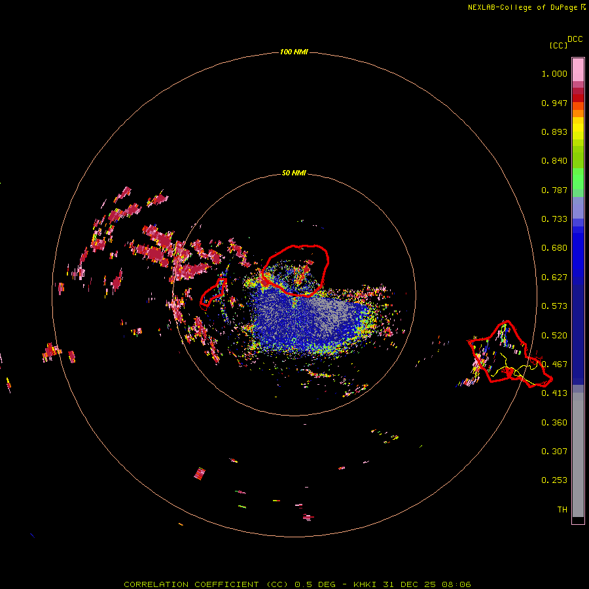Click the 0.467 scale value

[x=554, y=365]
